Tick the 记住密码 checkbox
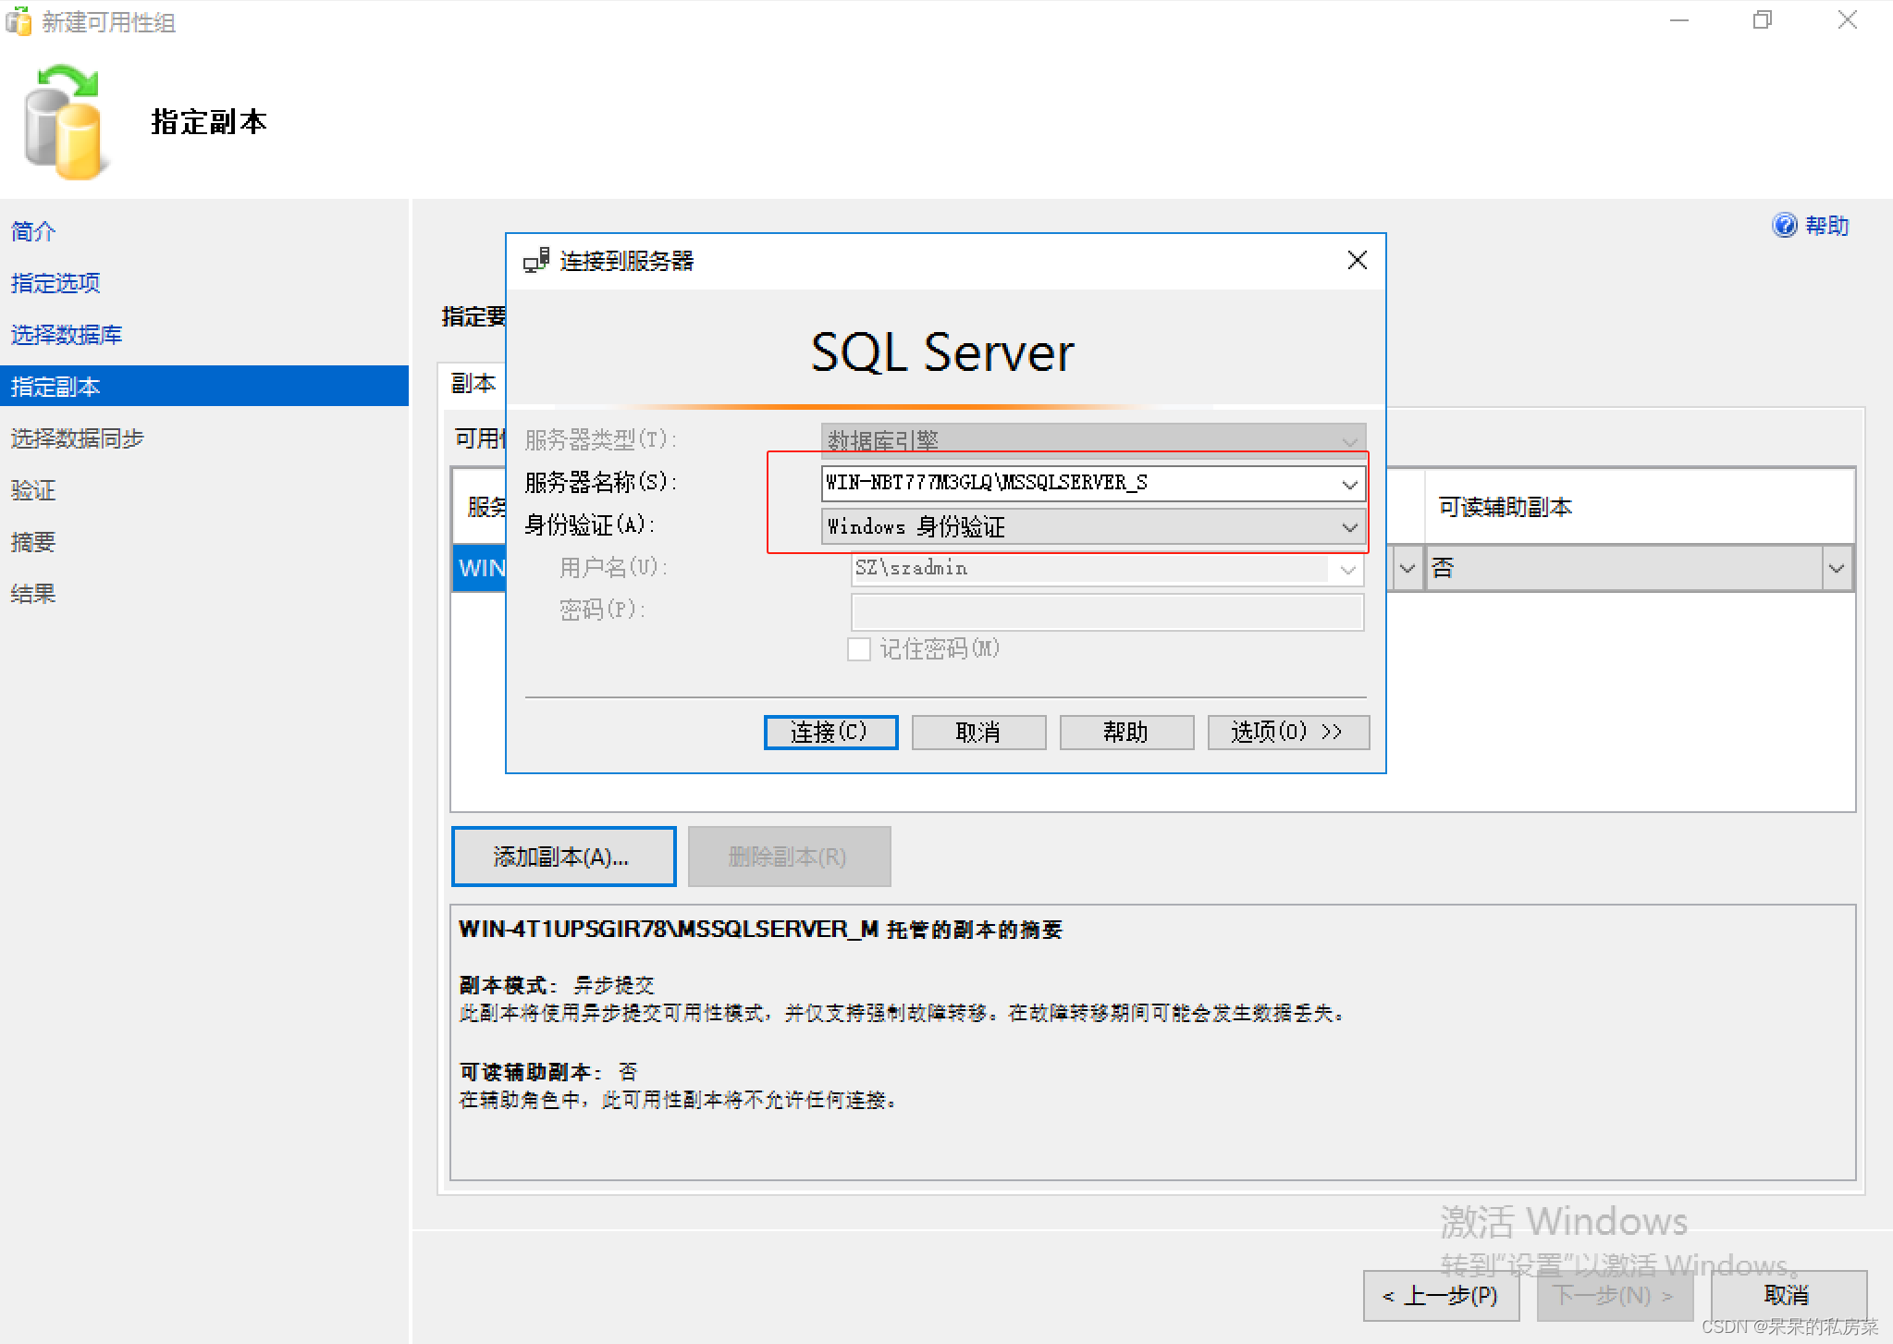 coord(859,649)
